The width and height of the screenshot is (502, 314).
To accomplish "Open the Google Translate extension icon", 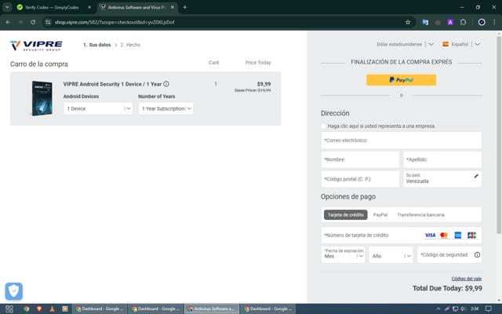I will click(x=425, y=22).
